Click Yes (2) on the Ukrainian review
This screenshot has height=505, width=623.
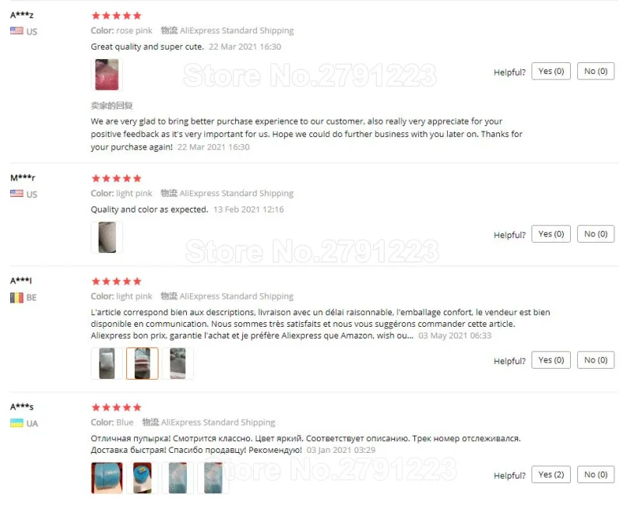(551, 475)
